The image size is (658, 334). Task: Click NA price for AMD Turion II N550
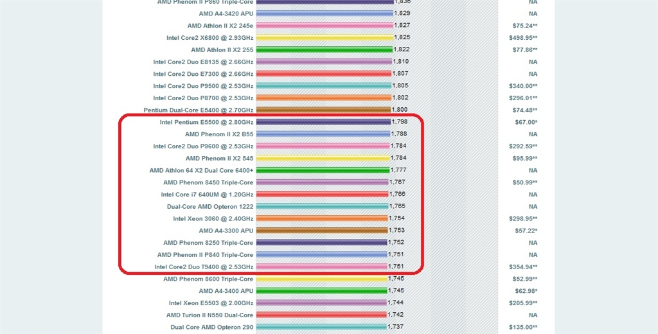pos(533,315)
